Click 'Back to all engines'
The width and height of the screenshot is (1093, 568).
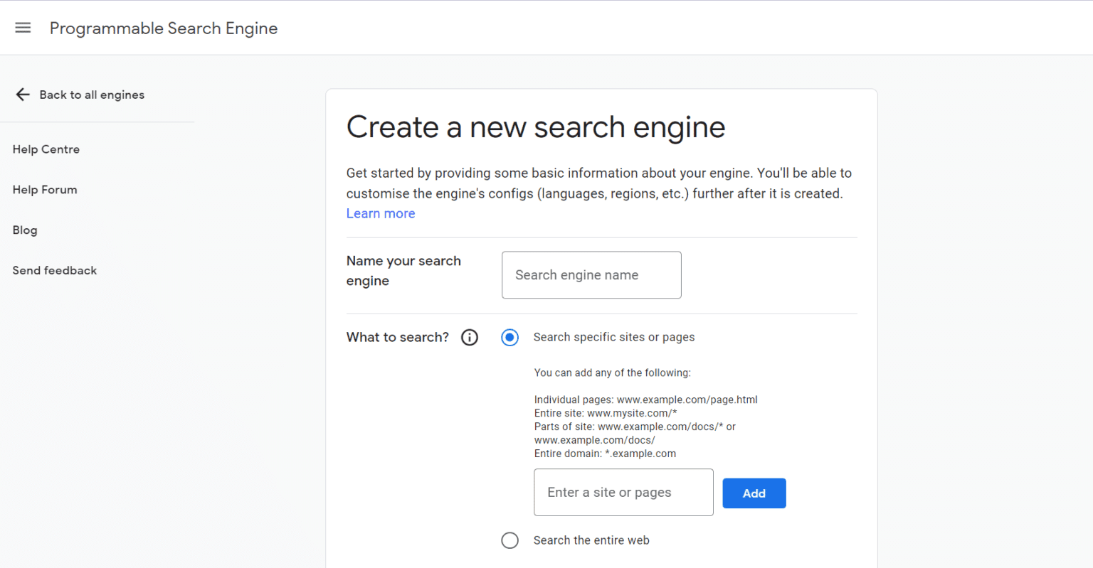[92, 94]
